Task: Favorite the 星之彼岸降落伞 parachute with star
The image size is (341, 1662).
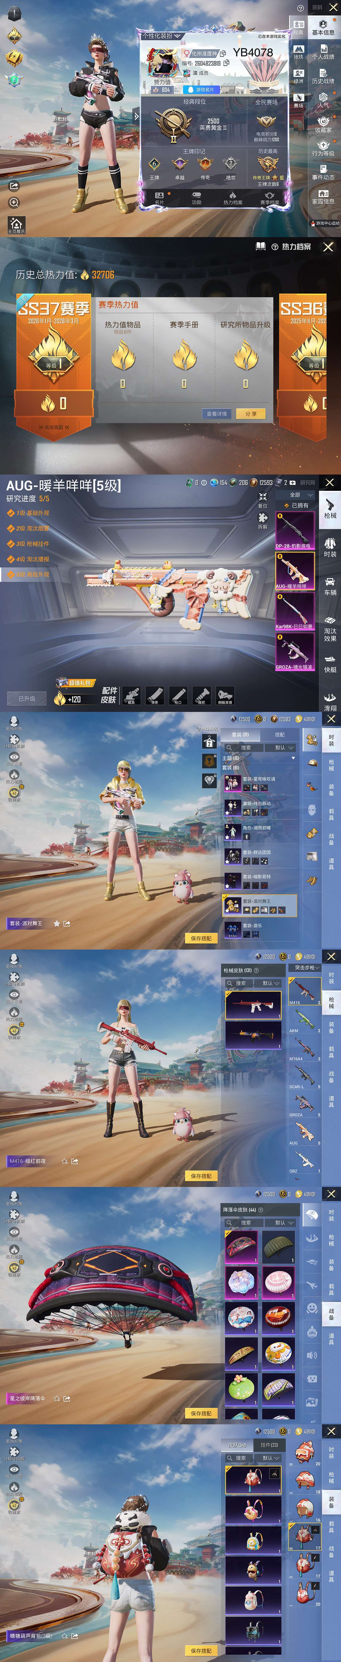Action: tap(57, 1398)
